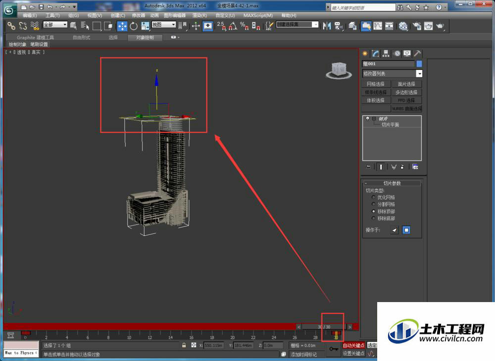The image size is (495, 361).
Task: Select the 移除顶部 slice type
Action: (373, 211)
